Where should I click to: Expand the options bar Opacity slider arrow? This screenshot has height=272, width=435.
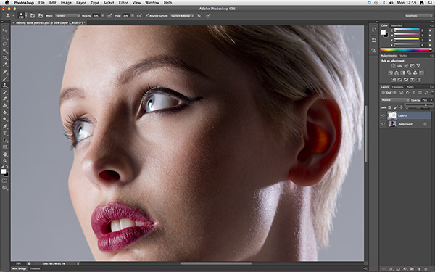(102, 16)
